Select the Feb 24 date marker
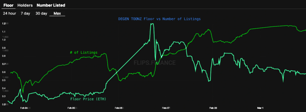This screenshot has height=112, width=306. (24, 108)
